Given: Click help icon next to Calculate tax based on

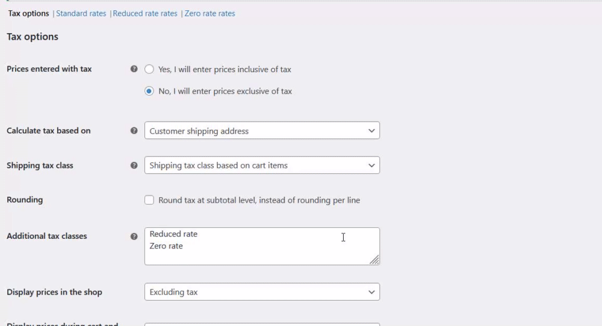Looking at the screenshot, I should [x=134, y=131].
